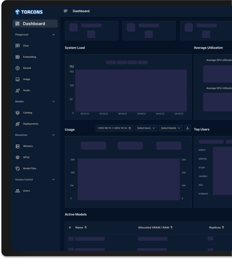Click the dito user label

(x=201, y=185)
